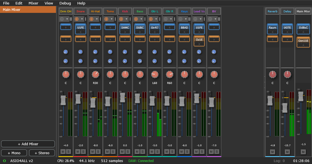Image resolution: width=312 pixels, height=164 pixels.
Task: Open input dropdown on Drm OH channel
Action: 67,19
